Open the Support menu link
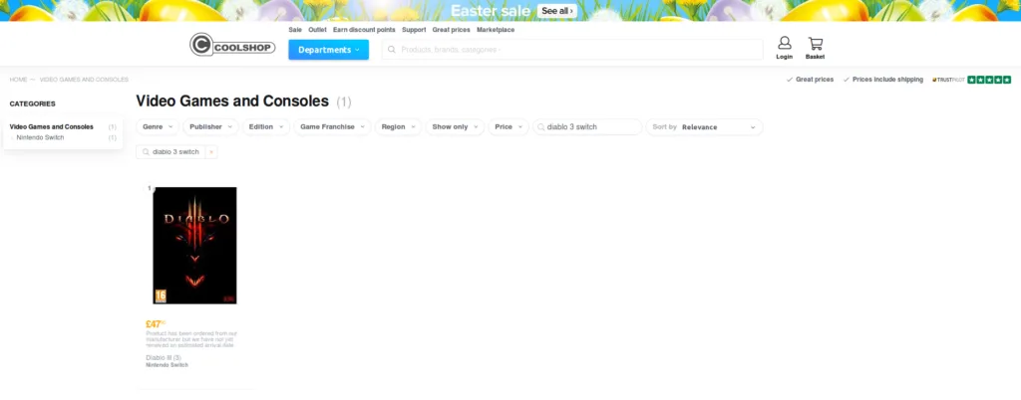Screen dimensions: 1021x400 tap(414, 30)
